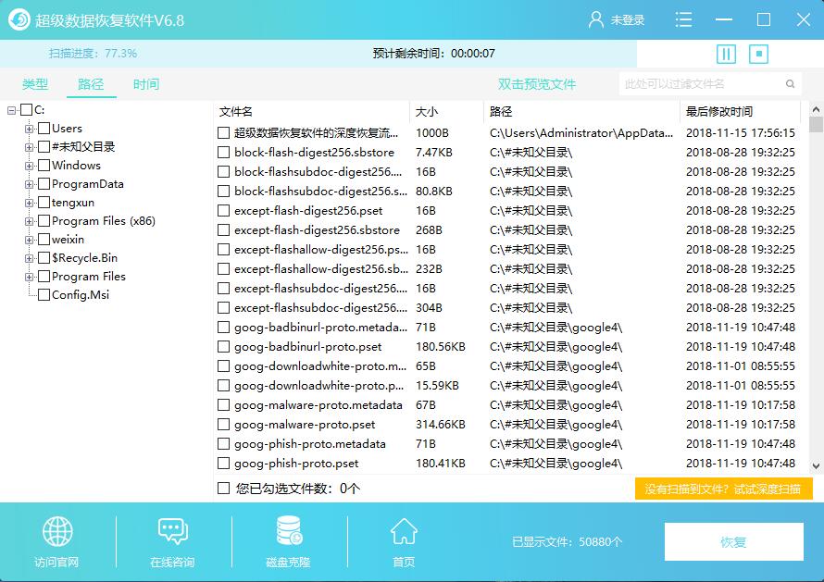Expand the ProgramData tree node
This screenshot has width=824, height=582.
point(30,184)
